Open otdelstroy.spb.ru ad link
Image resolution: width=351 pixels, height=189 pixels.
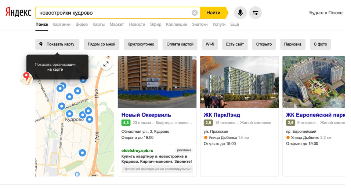(137, 150)
